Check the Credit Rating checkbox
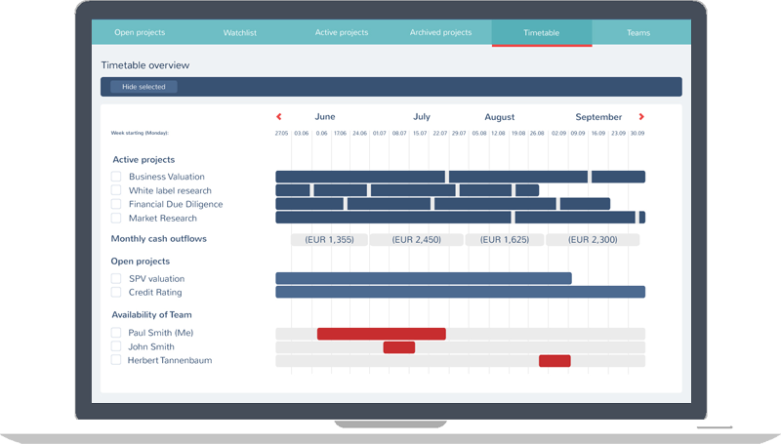781x444 pixels. [x=116, y=292]
